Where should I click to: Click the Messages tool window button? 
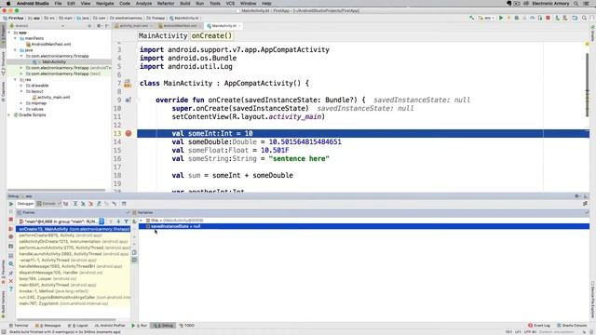click(48, 326)
